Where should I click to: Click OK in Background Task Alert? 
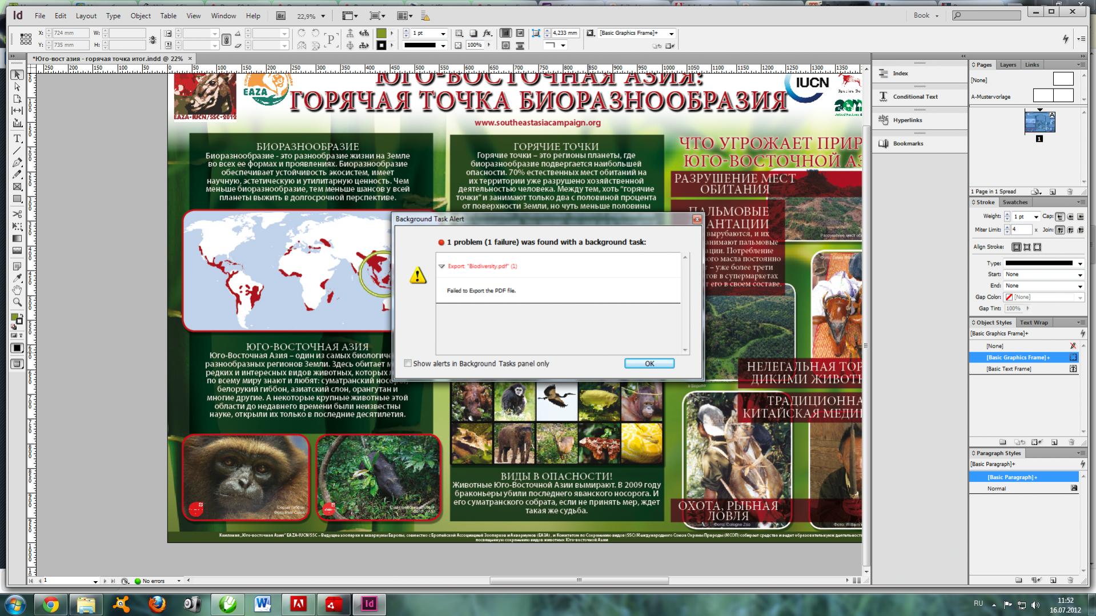pyautogui.click(x=649, y=363)
